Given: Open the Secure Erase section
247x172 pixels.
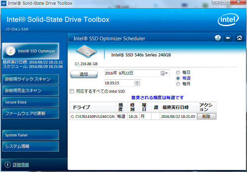Looking at the screenshot, I should pyautogui.click(x=31, y=102).
